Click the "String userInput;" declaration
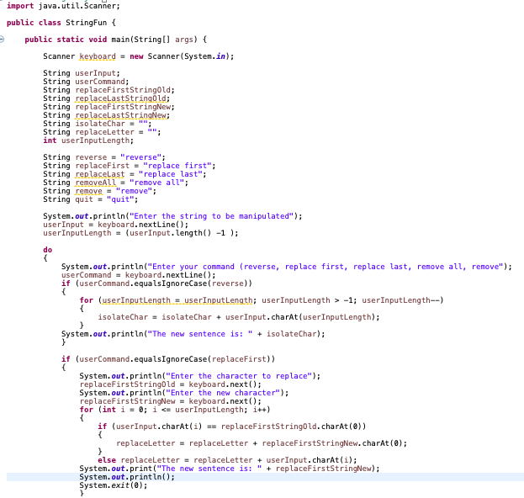 coord(82,73)
